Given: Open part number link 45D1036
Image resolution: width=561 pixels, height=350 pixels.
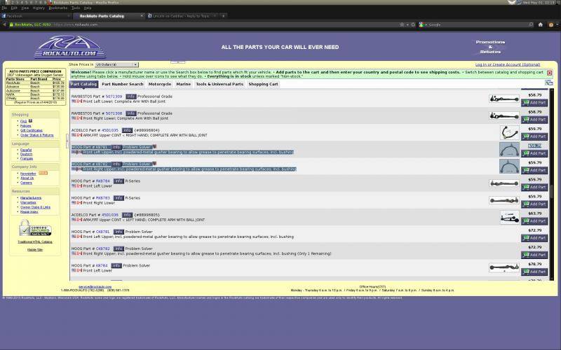Looking at the screenshot, I should [x=110, y=215].
